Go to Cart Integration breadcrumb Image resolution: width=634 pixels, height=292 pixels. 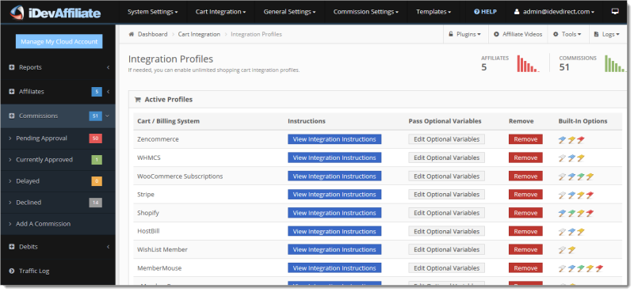[199, 34]
